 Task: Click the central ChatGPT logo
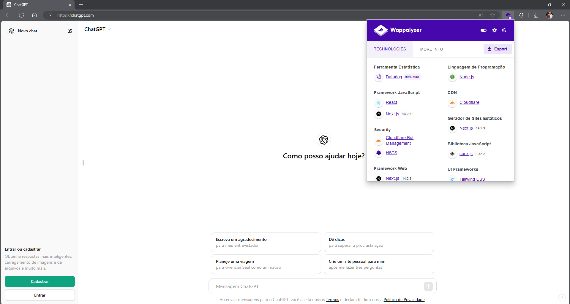click(x=324, y=140)
